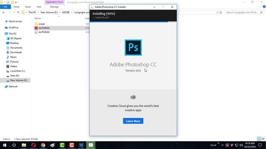
Task: Open the volume control in tray
Action: [241, 145]
